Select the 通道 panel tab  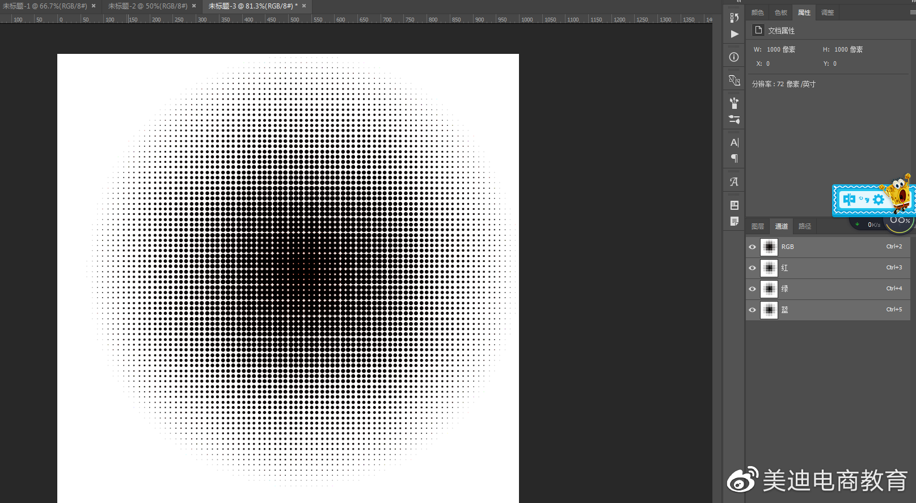pos(781,226)
